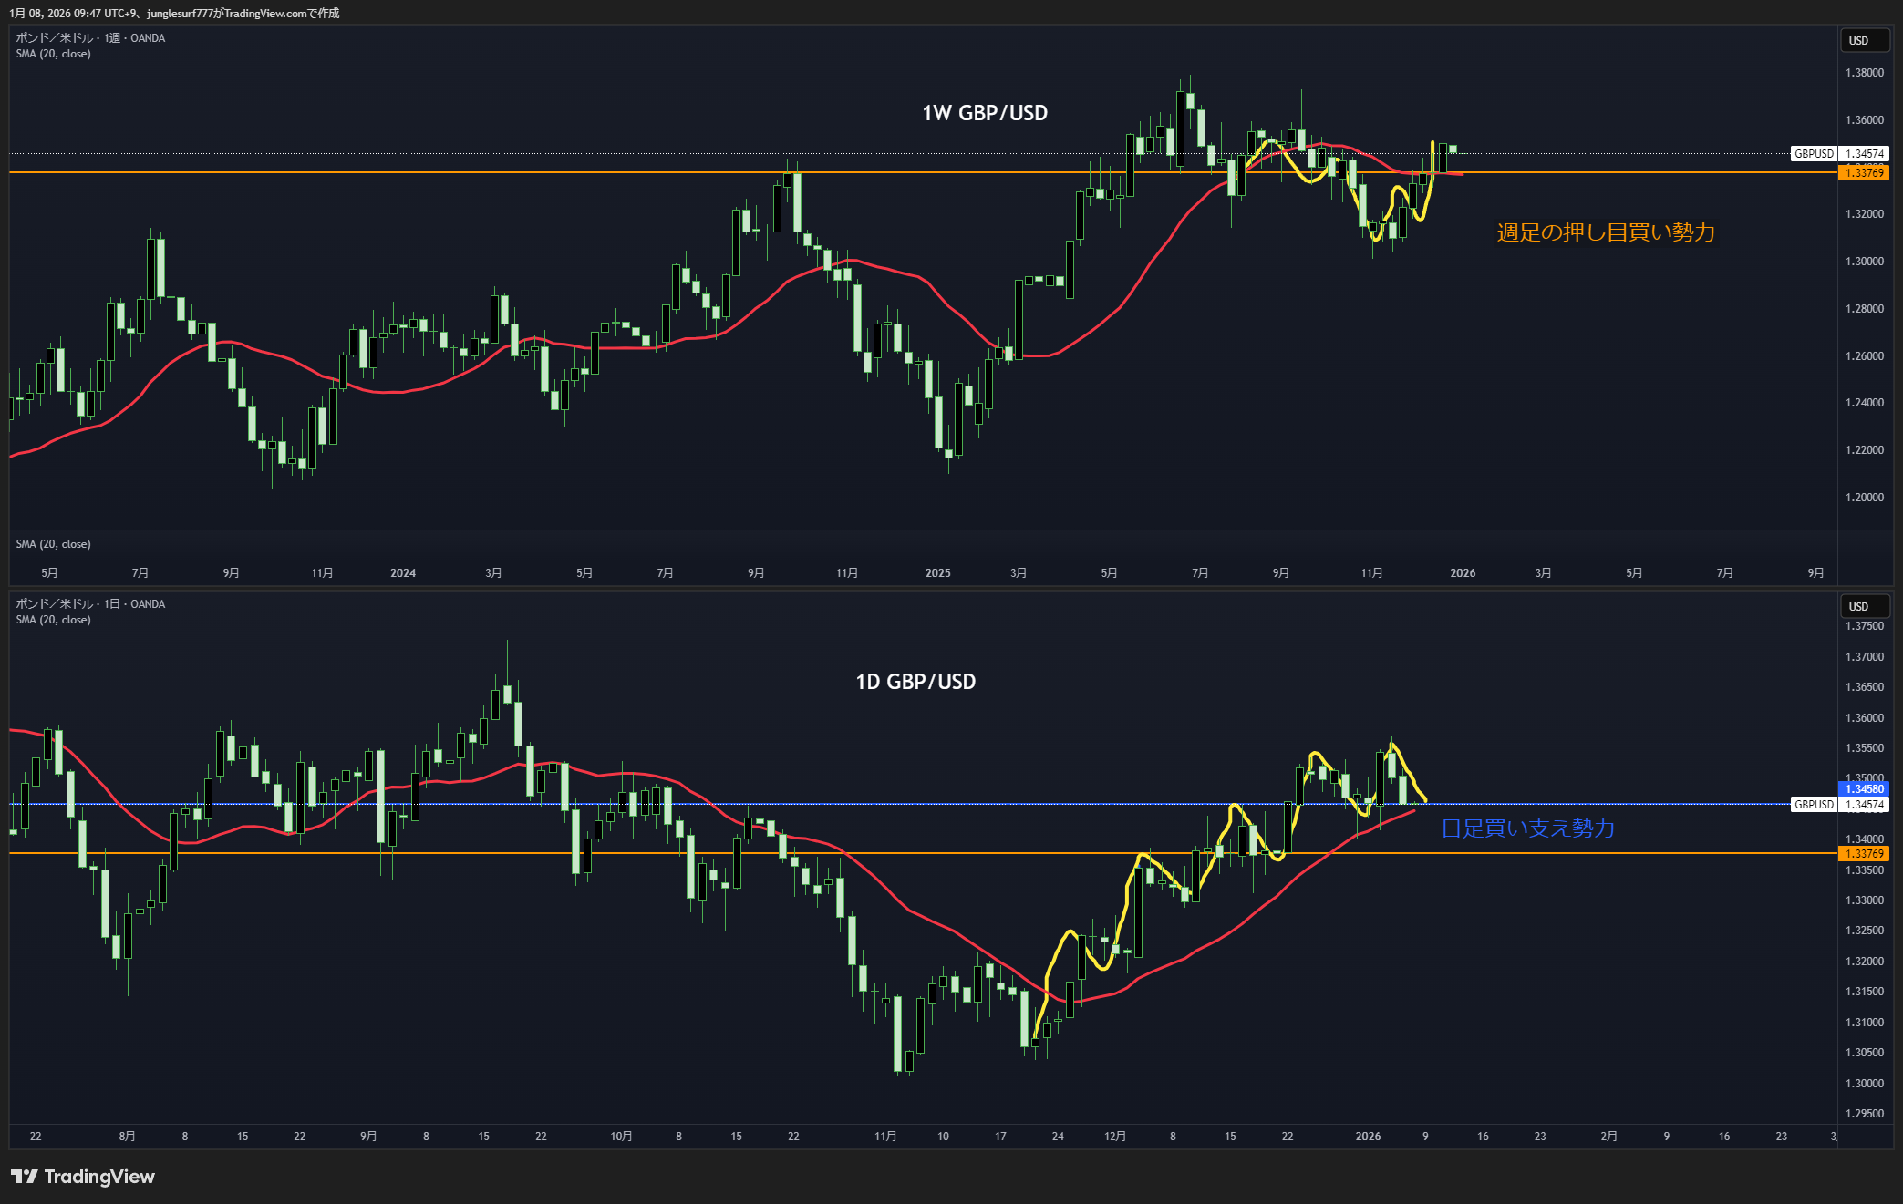Click the orange 1.33769 price label on daily axis

click(1864, 854)
